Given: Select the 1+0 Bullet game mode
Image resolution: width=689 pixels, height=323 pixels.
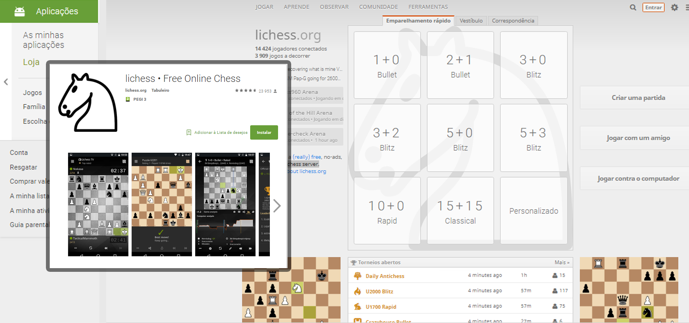Looking at the screenshot, I should pos(387,65).
